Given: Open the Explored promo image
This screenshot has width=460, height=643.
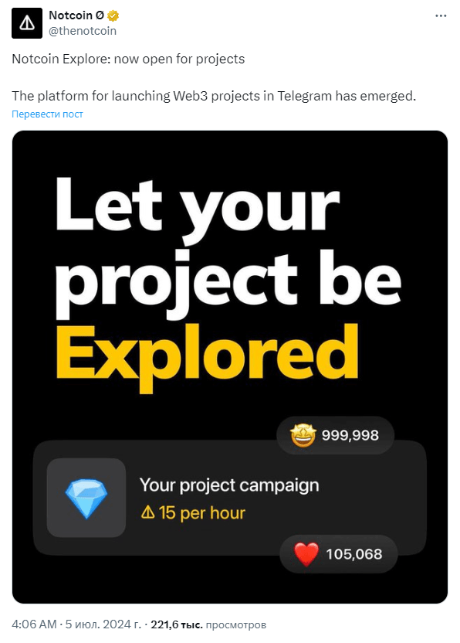Looking at the screenshot, I should pyautogui.click(x=230, y=366).
